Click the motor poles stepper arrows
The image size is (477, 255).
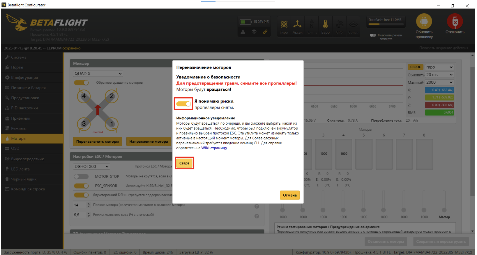click(89, 205)
